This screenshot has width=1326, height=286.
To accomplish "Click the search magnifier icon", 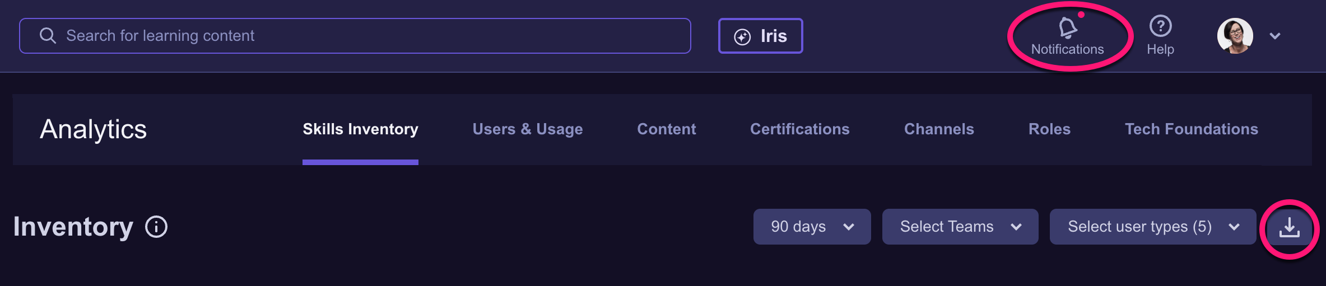I will tap(48, 36).
